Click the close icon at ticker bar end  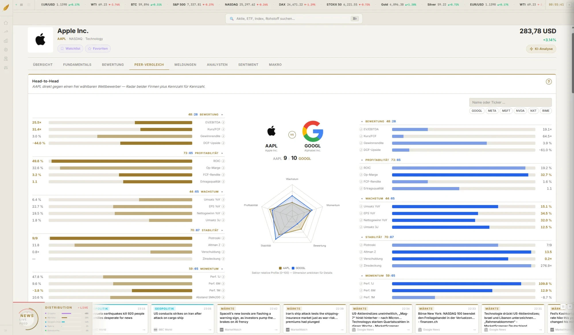(x=569, y=5)
